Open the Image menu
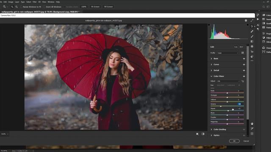 [11, 2]
